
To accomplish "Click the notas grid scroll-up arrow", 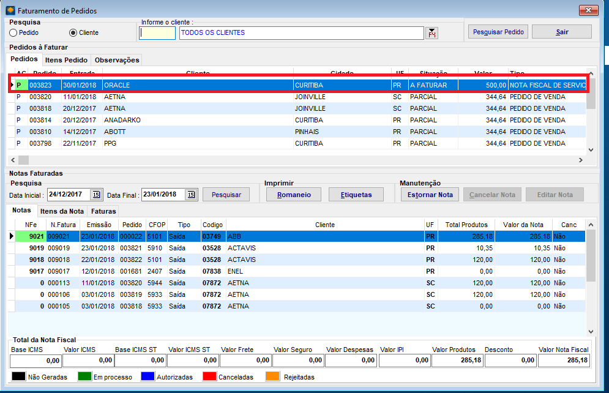I will tap(591, 225).
